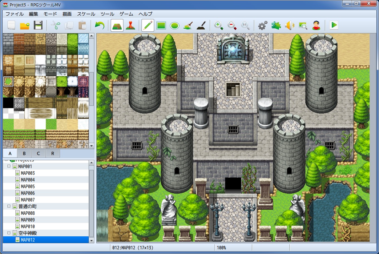
Task: Pick the light blue ice tile in the palette
Action: pos(83,44)
